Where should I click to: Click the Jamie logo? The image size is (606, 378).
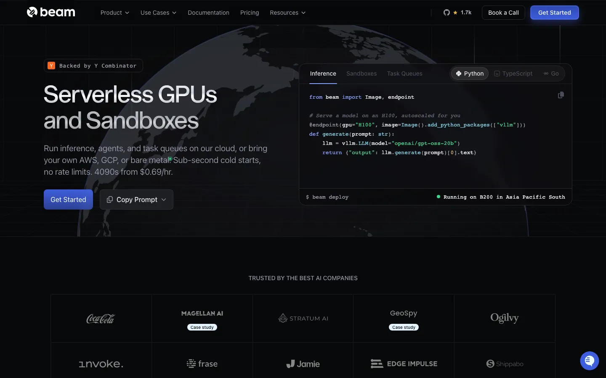tap(303, 364)
